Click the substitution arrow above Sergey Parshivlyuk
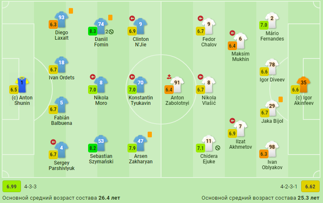 53,142
